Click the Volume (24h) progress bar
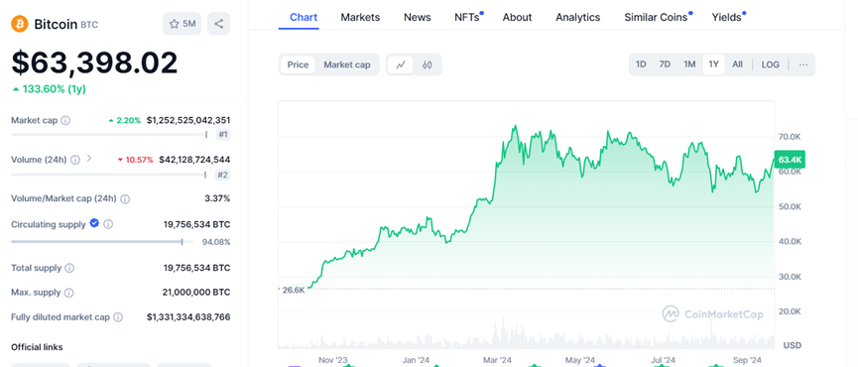Screen dimensions: 858x367 (108, 175)
